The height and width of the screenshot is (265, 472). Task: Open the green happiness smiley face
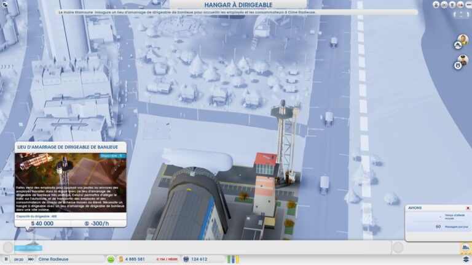[x=111, y=259]
